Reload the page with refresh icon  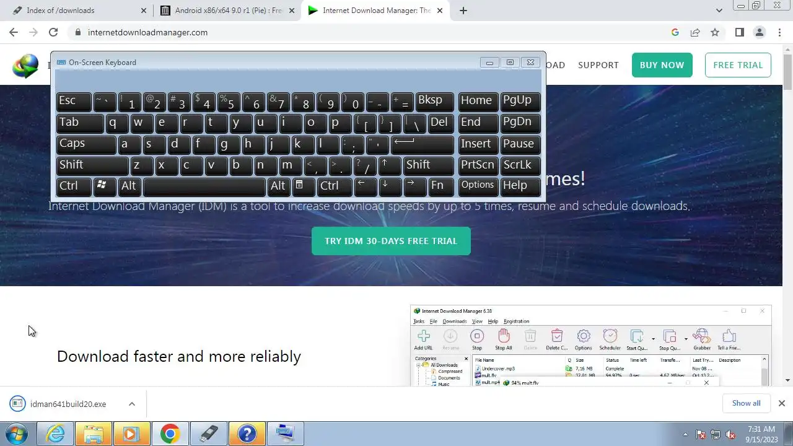click(53, 32)
